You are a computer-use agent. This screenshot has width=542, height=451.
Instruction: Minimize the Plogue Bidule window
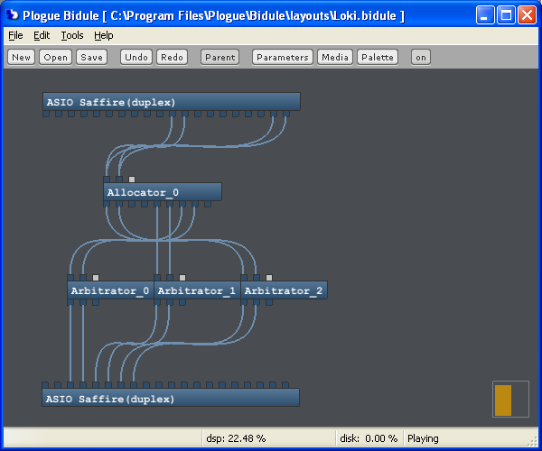484,15
